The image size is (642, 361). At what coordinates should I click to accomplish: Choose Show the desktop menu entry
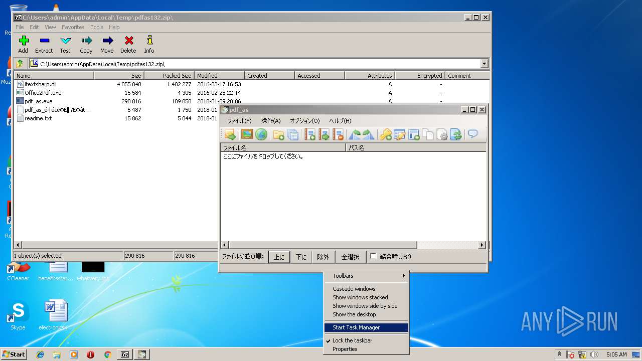click(x=367, y=314)
